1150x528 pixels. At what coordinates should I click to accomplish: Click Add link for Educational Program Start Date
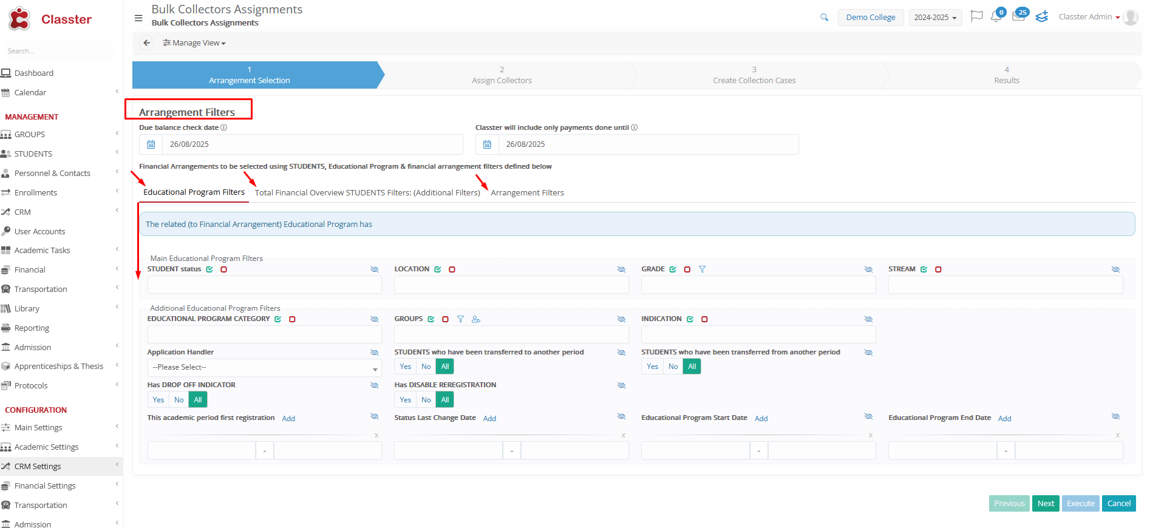761,419
